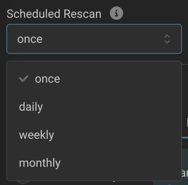The height and width of the screenshot is (185, 188).
Task: Click the Scheduled Rescan label text
Action: [x=54, y=14]
